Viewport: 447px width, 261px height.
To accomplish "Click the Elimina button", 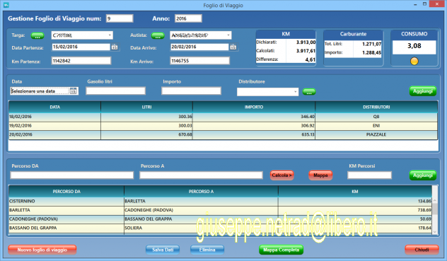I will 207,250.
